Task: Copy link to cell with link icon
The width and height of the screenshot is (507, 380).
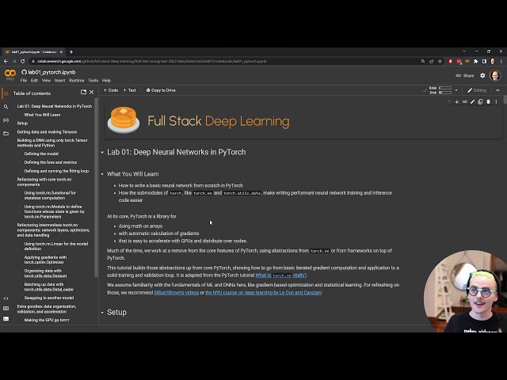Action: 465,102
